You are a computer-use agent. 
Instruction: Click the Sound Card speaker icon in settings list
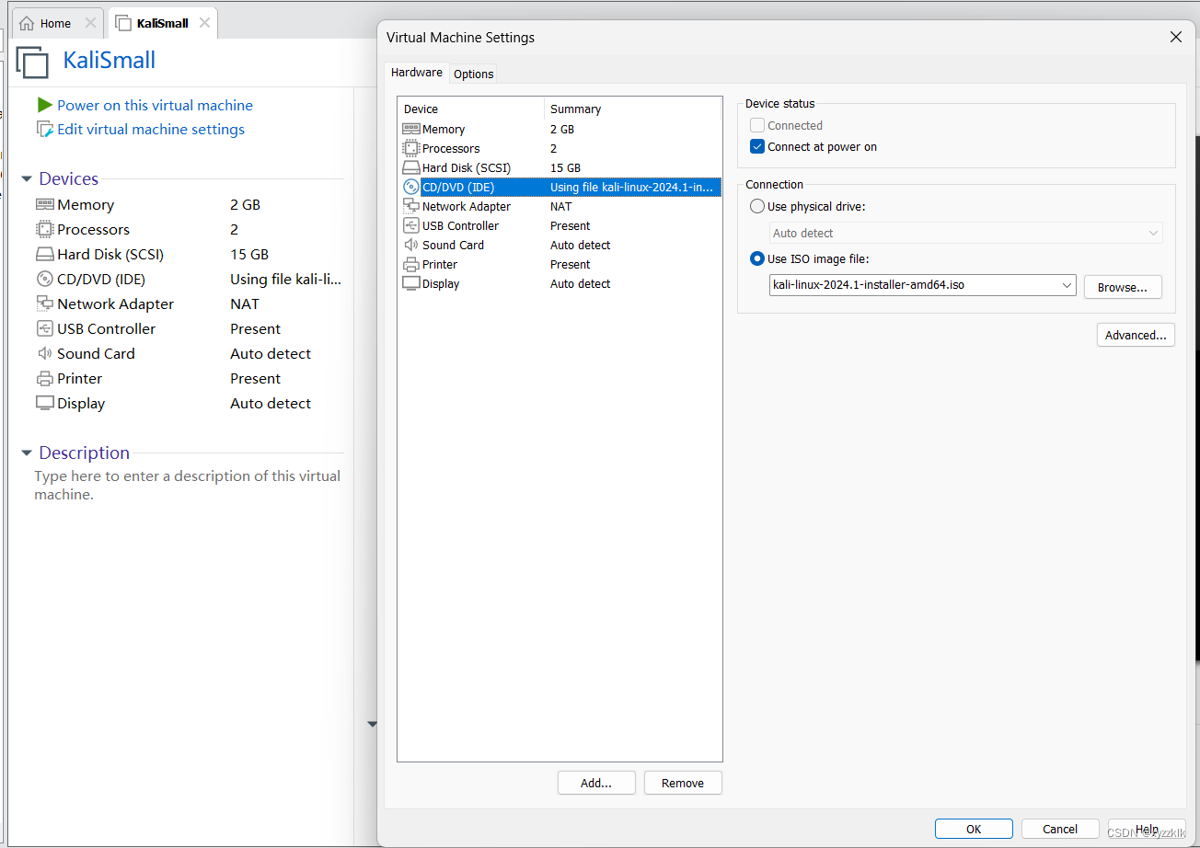[x=410, y=246]
